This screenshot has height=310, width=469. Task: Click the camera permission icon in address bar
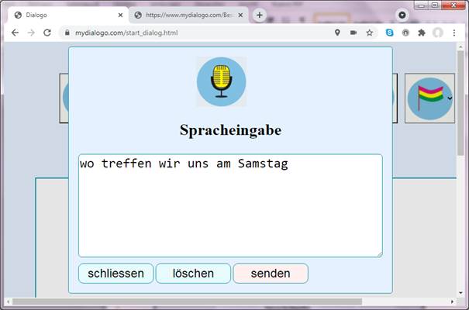click(x=353, y=33)
